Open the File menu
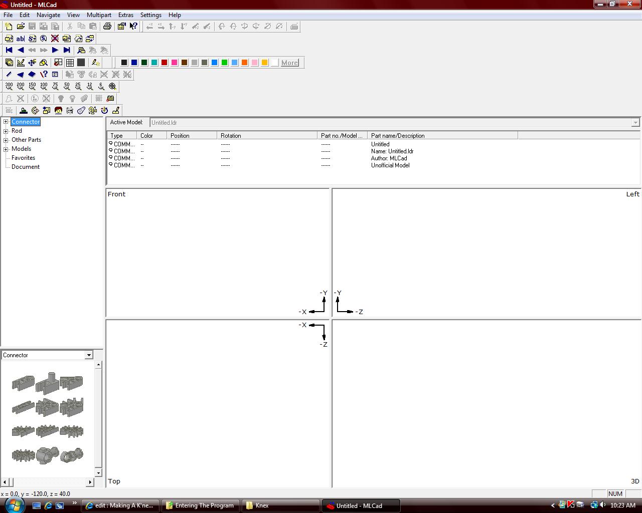 8,15
